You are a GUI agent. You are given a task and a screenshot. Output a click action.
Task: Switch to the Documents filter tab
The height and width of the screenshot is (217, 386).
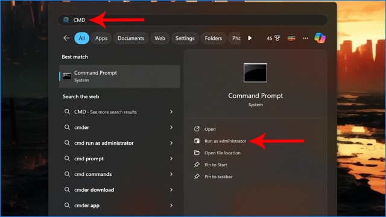131,38
